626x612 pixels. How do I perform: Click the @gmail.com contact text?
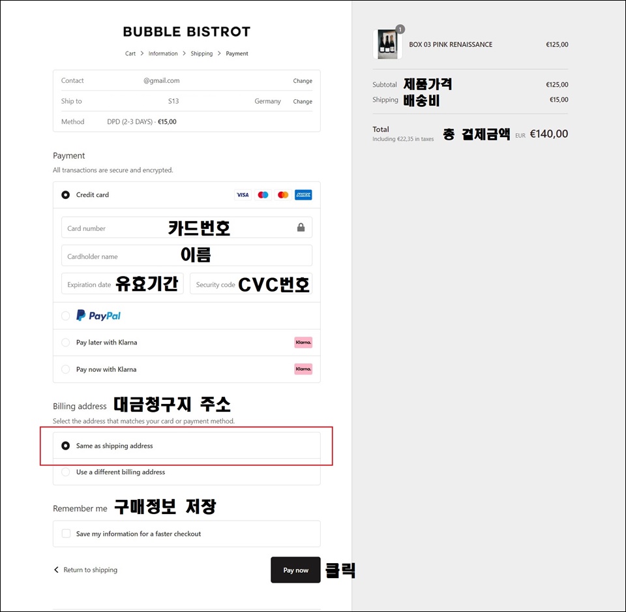tap(161, 81)
